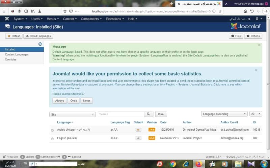270x168 pixels.
Task: Open the Language ascending sort dropdown
Action: click(x=224, y=114)
